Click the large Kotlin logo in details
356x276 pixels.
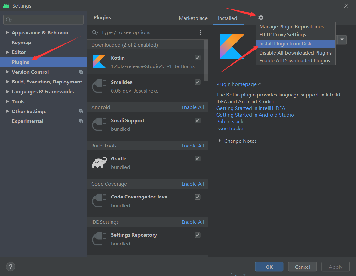point(232,47)
